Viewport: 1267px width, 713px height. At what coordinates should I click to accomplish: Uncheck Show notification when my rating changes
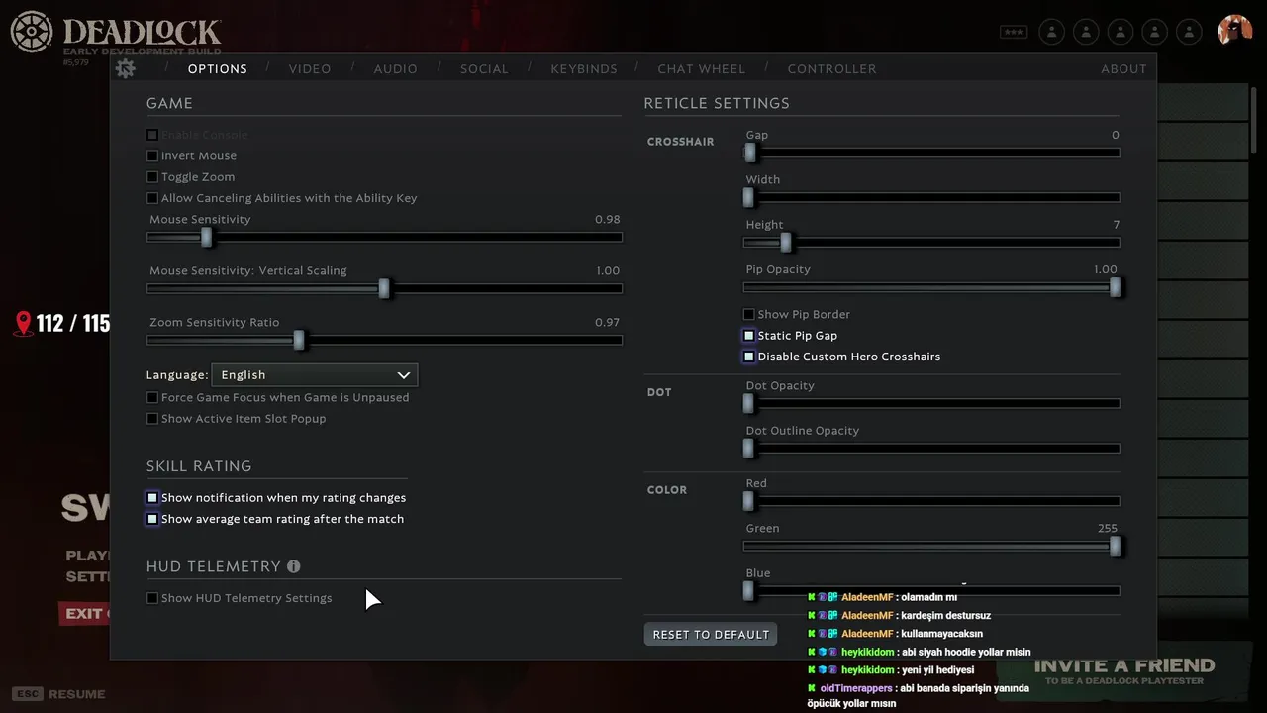(152, 497)
